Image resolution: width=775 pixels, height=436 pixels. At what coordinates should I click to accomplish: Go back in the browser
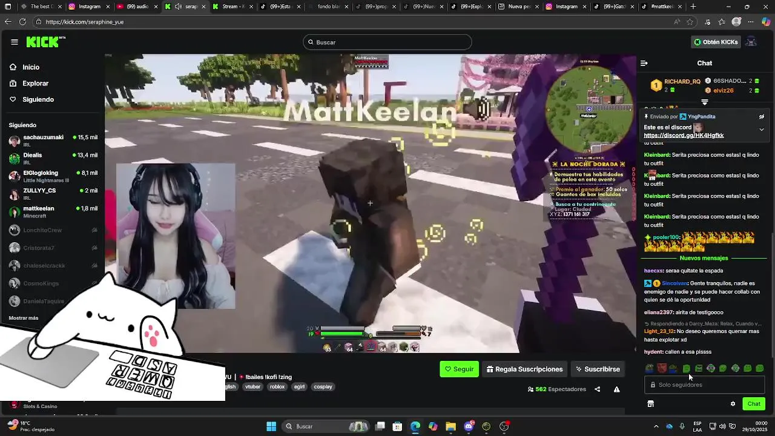(7, 22)
